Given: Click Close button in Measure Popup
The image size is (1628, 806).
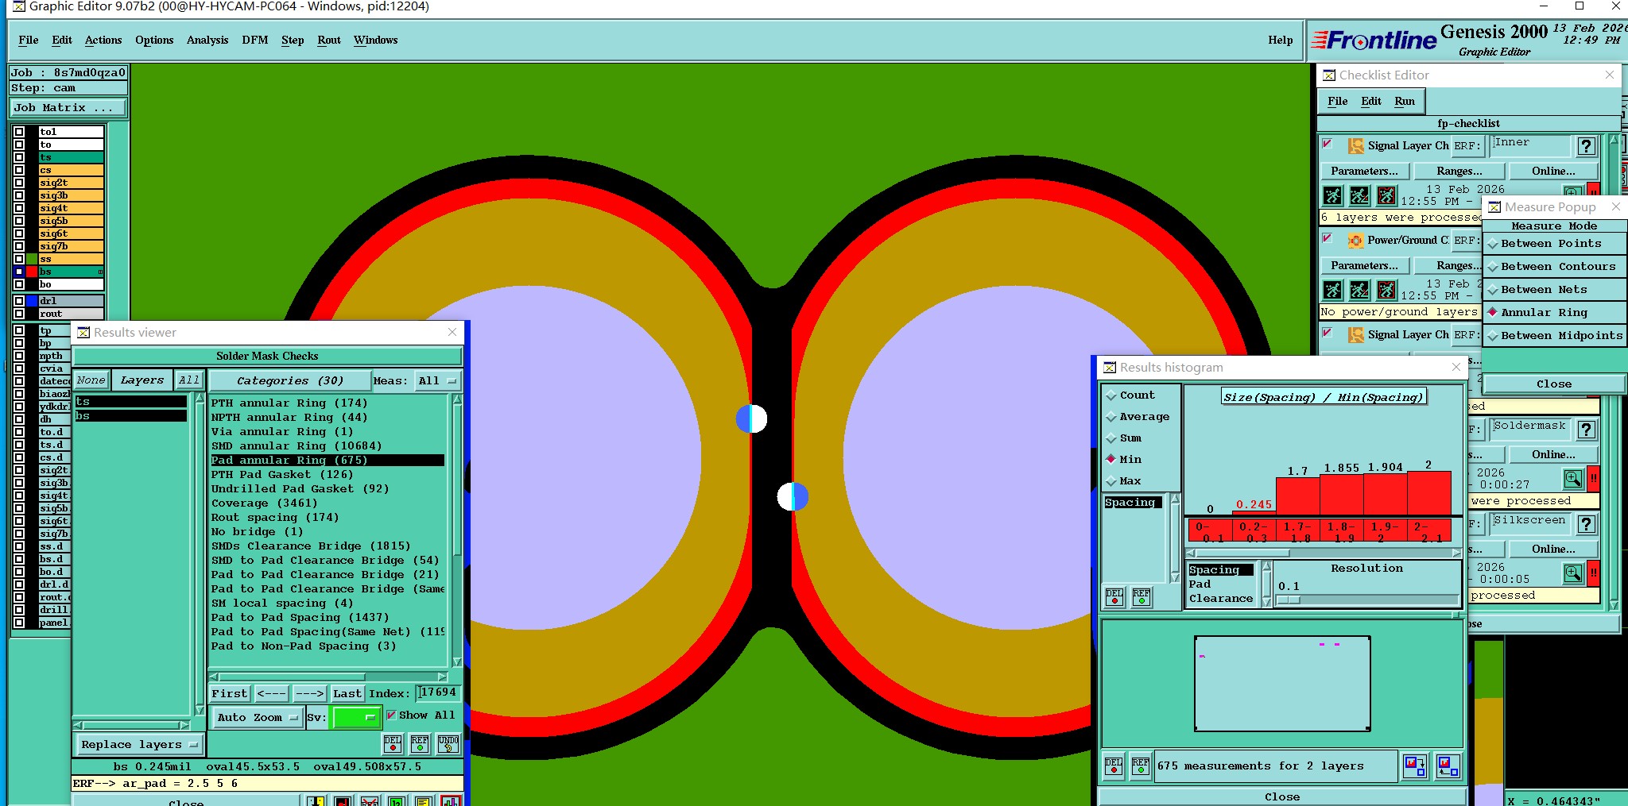Looking at the screenshot, I should [x=1553, y=384].
